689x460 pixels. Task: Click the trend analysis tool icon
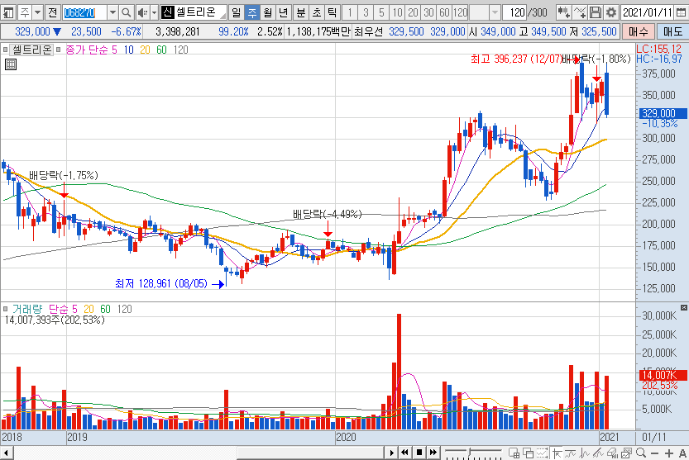tap(599, 453)
